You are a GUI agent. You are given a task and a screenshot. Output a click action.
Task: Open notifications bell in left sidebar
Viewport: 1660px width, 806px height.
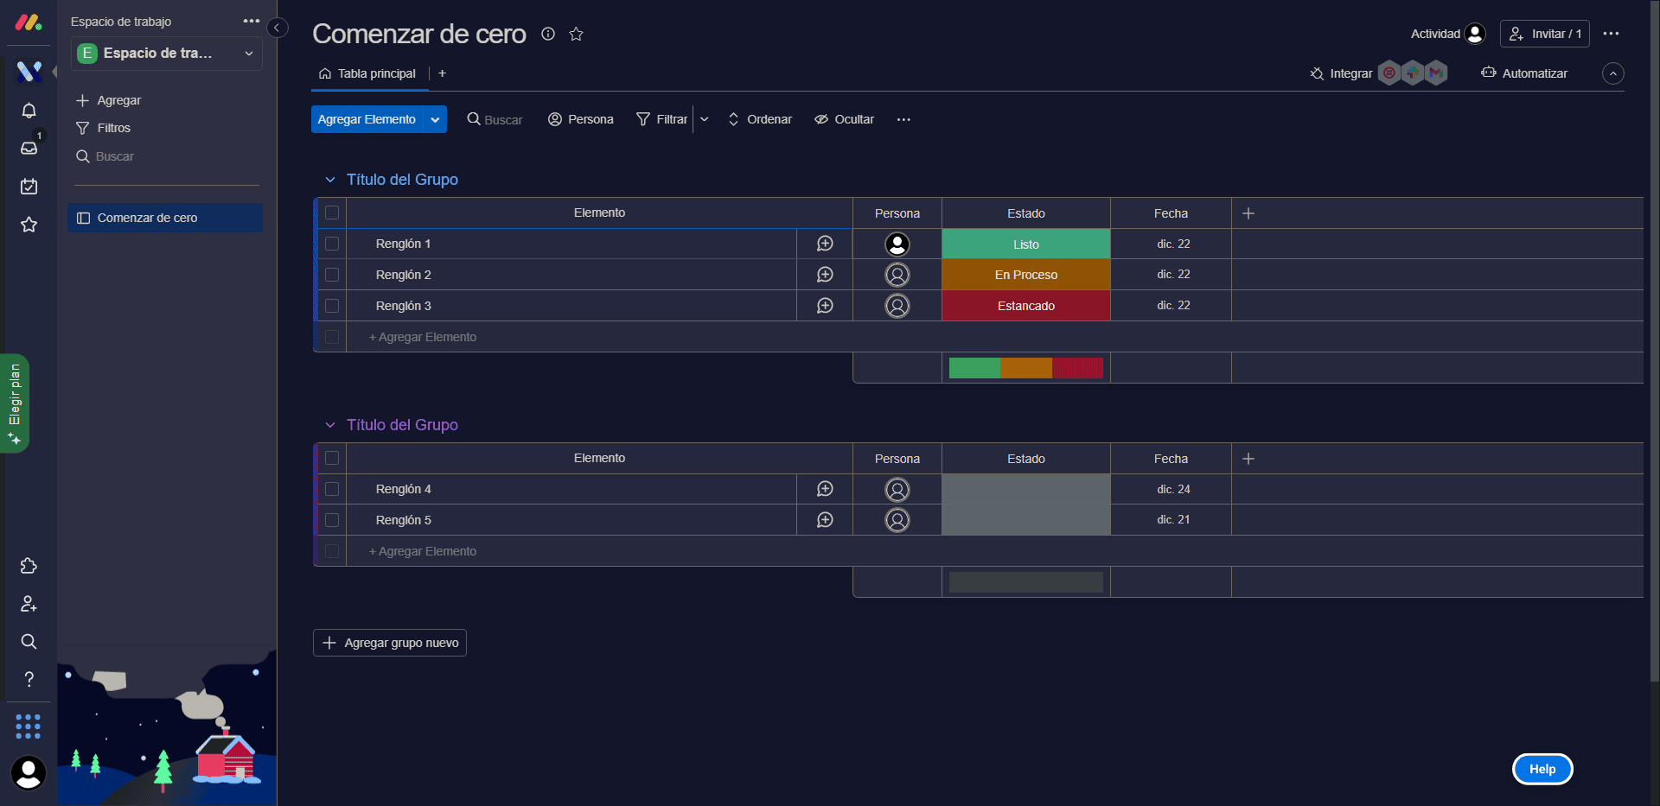pyautogui.click(x=29, y=111)
